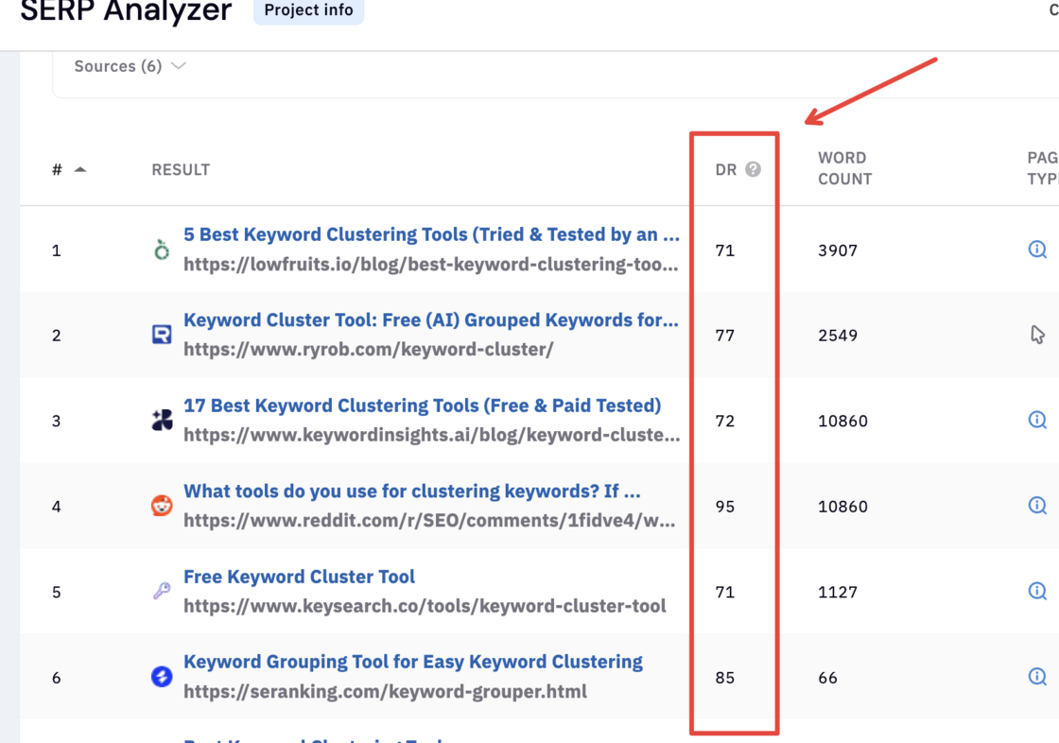Select DR value 85 in the seranking row
Viewport: 1059px width, 743px height.
click(x=724, y=678)
